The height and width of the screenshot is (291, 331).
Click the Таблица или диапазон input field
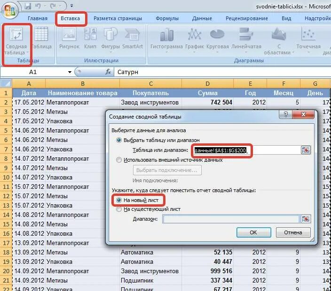point(247,150)
